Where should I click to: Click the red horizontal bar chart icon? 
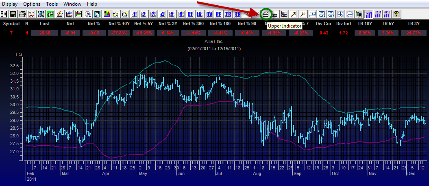pos(78,14)
